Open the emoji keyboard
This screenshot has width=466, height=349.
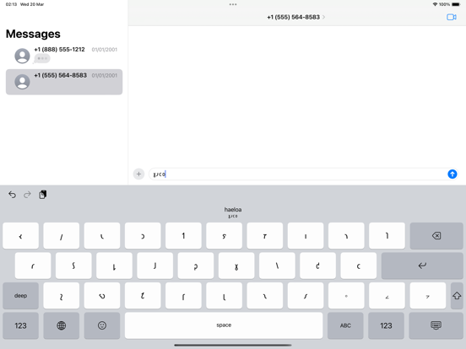pos(102,325)
